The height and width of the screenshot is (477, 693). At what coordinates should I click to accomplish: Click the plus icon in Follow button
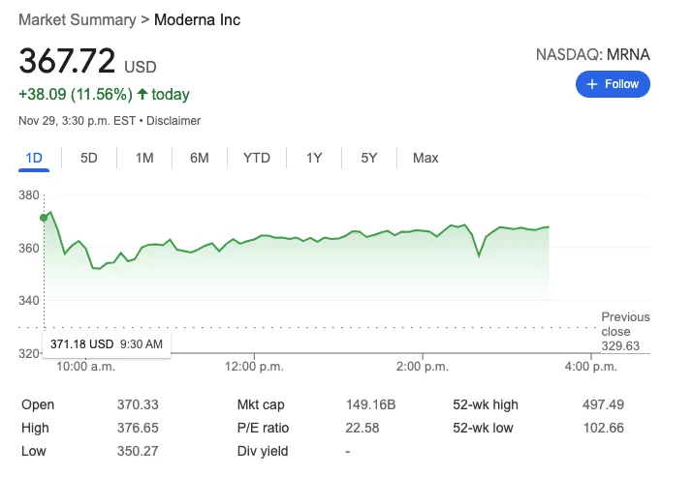coord(592,84)
